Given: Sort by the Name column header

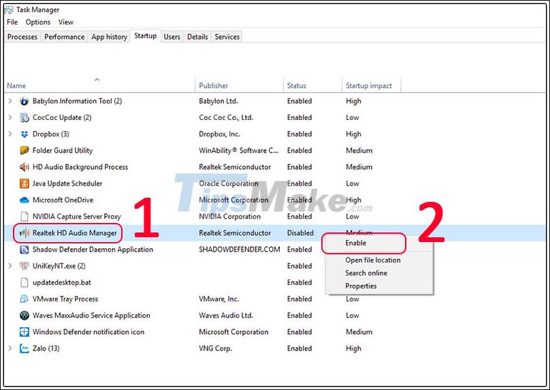Looking at the screenshot, I should click(99, 85).
